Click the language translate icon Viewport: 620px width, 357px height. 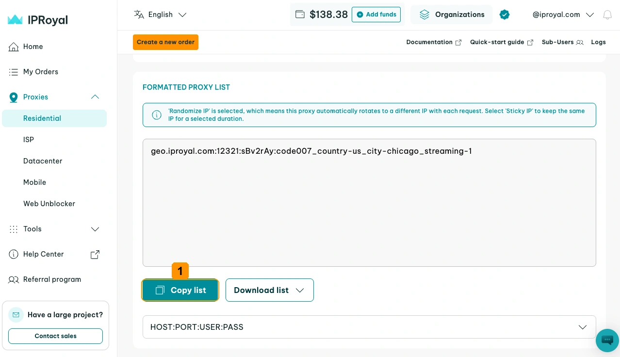(139, 15)
